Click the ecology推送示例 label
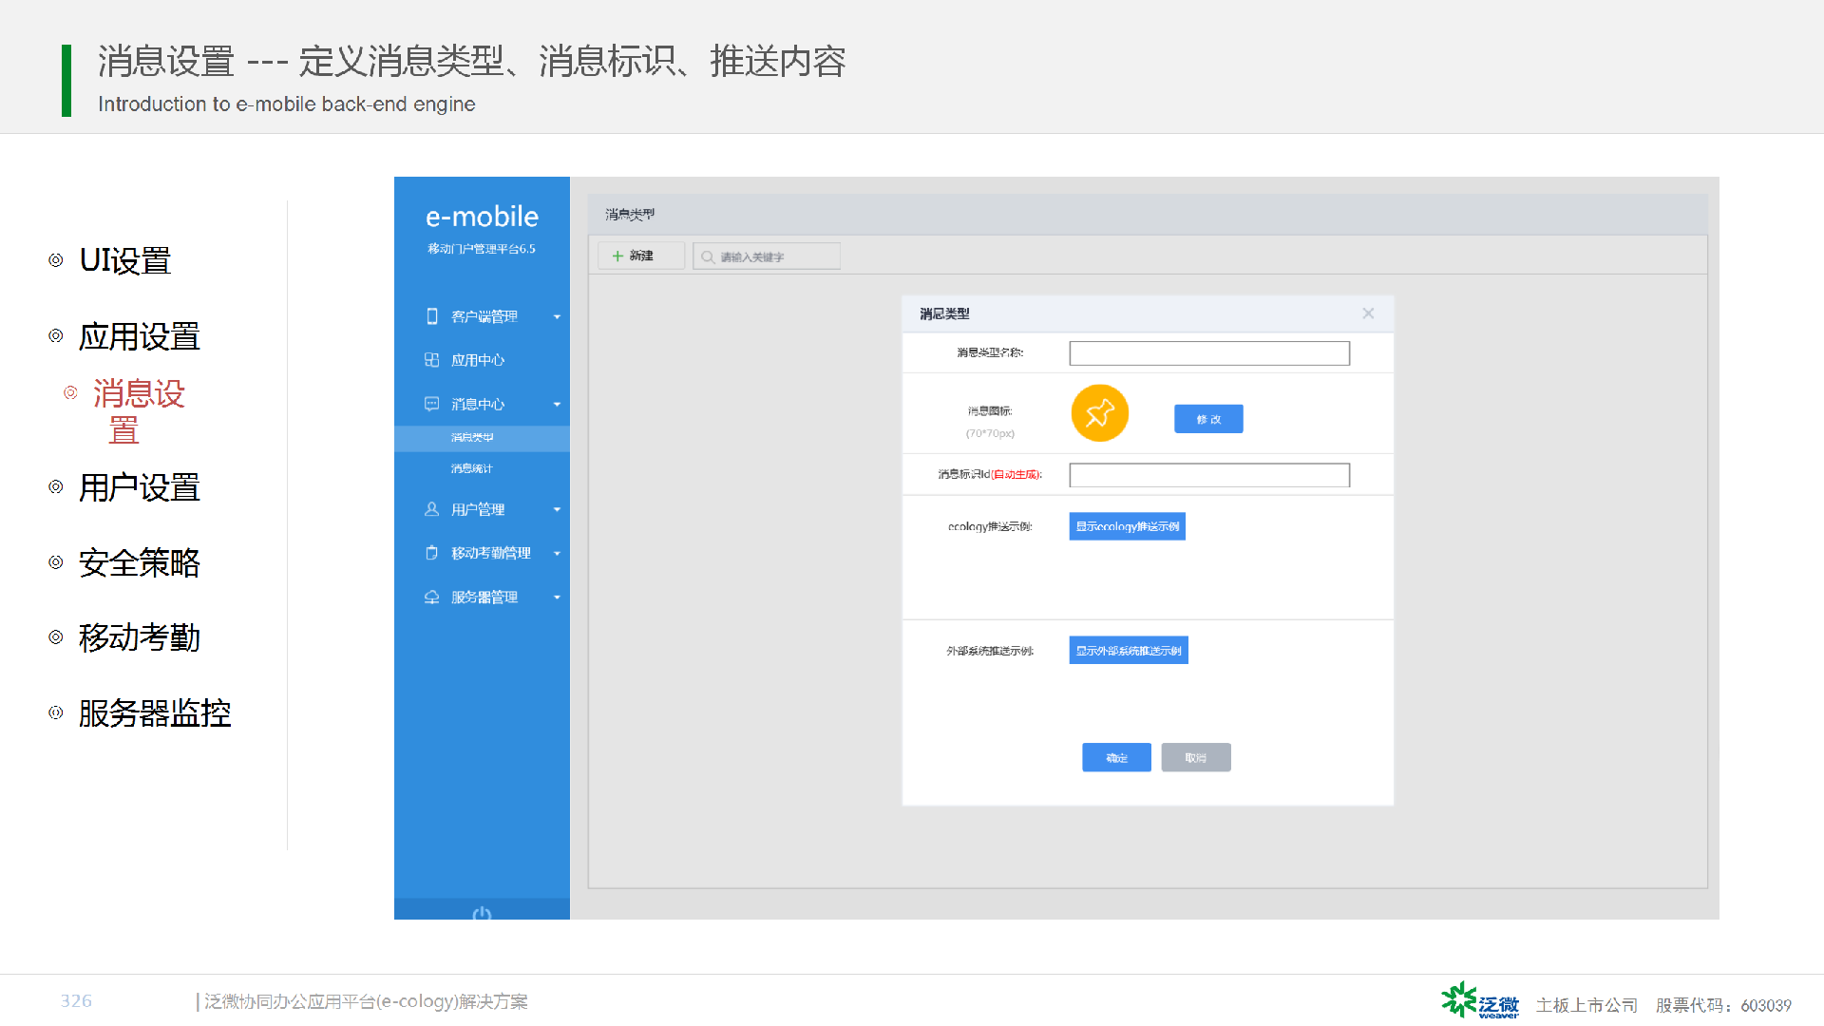 tap(990, 526)
